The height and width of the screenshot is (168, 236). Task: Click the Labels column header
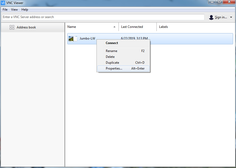163,27
